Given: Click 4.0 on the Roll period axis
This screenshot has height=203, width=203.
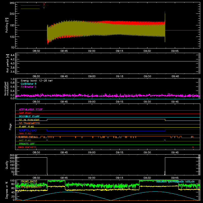Looking at the screenshot, I should click(x=12, y=63).
